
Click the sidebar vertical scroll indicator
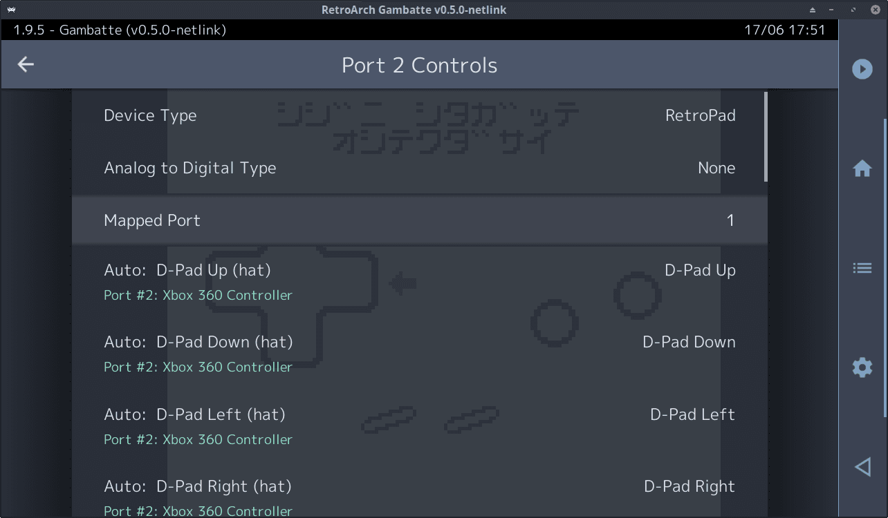coord(885,268)
